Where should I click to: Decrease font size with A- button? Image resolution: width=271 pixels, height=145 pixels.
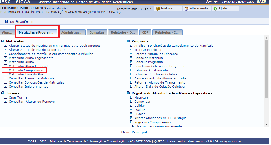(216, 2)
